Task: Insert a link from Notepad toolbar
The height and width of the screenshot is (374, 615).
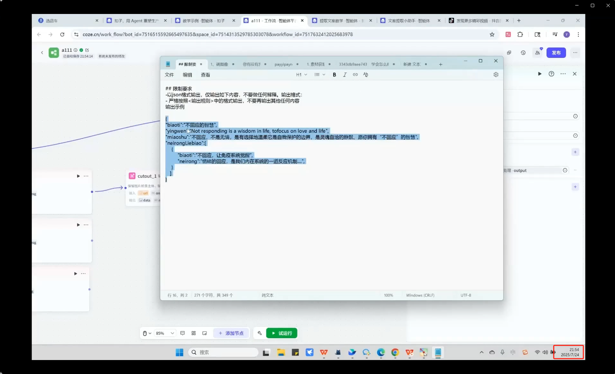Action: (x=355, y=75)
